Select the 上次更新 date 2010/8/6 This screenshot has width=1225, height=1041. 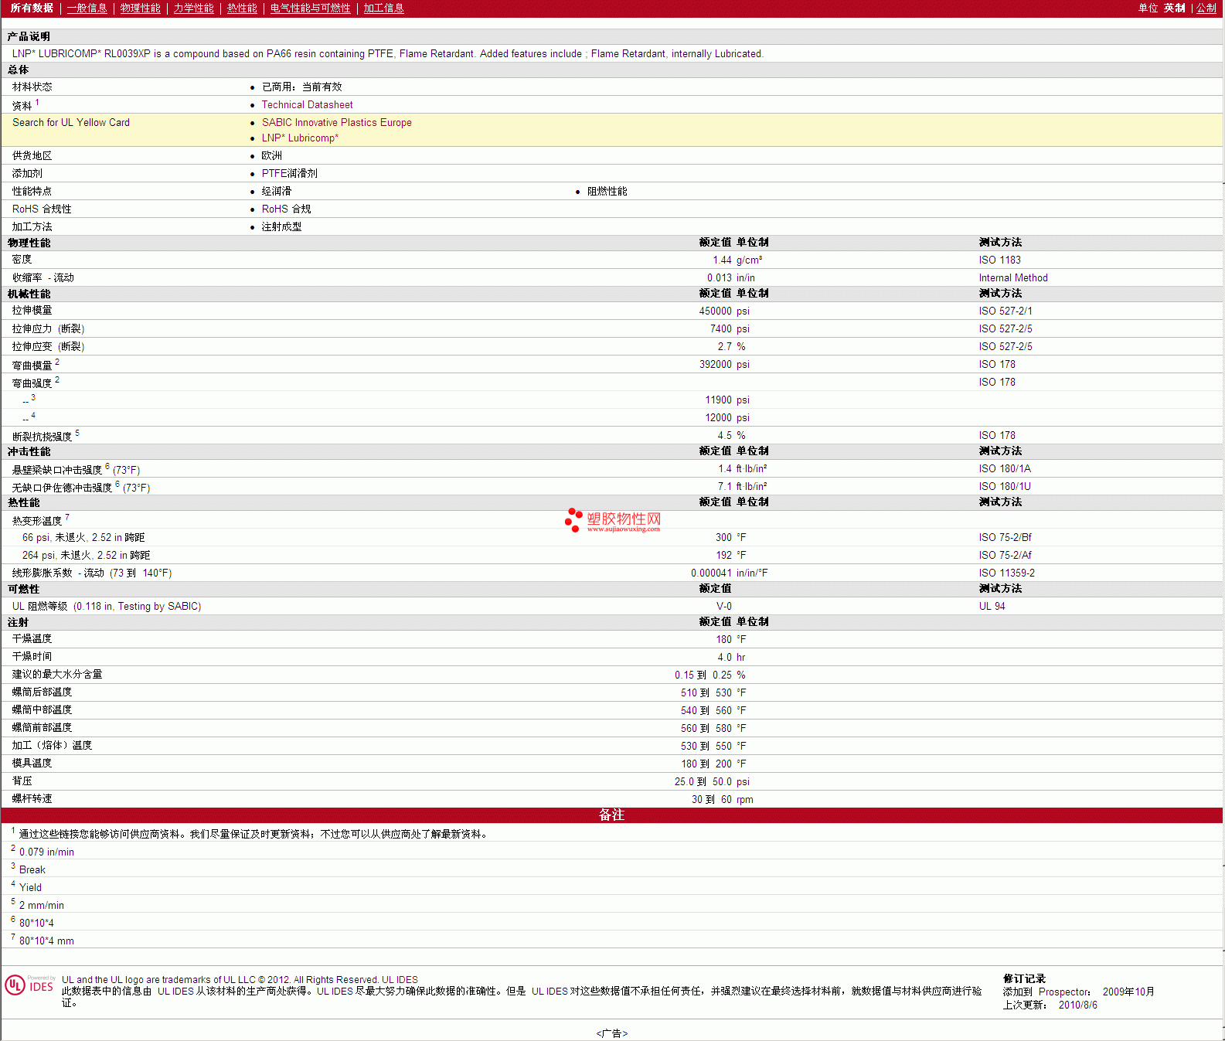click(1077, 1005)
